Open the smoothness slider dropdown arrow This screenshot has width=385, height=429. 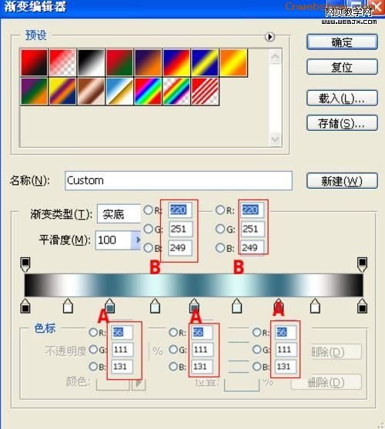pyautogui.click(x=136, y=240)
